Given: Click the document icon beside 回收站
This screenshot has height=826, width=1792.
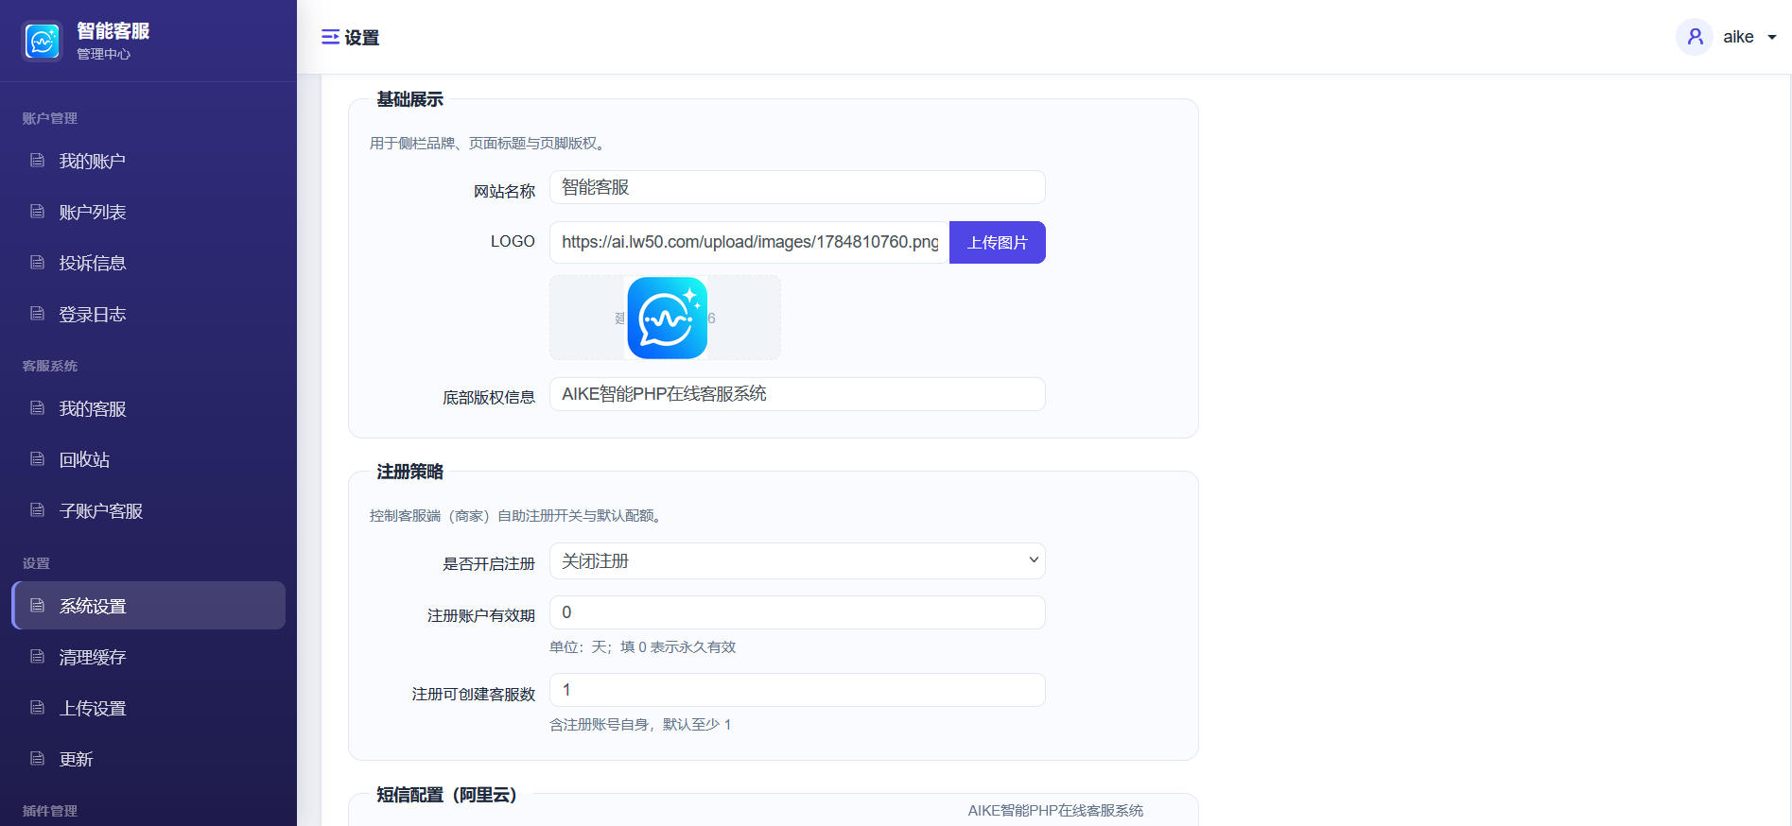Looking at the screenshot, I should (x=38, y=459).
